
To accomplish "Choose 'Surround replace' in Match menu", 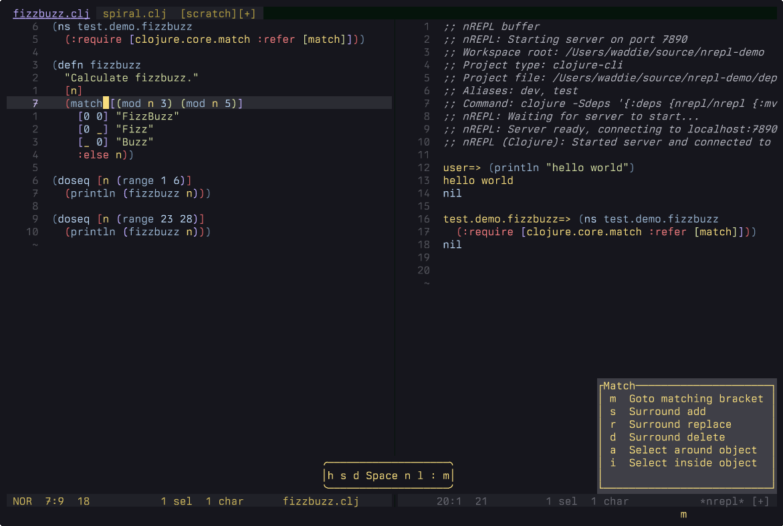I will point(671,424).
